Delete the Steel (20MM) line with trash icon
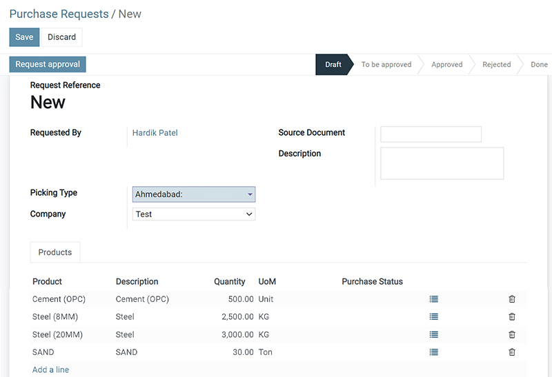 (512, 334)
